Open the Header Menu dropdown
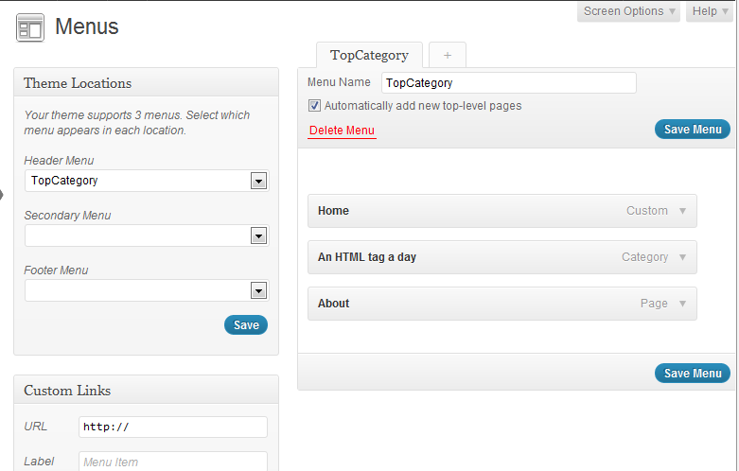Screen dimensions: 739x471 (x=147, y=181)
